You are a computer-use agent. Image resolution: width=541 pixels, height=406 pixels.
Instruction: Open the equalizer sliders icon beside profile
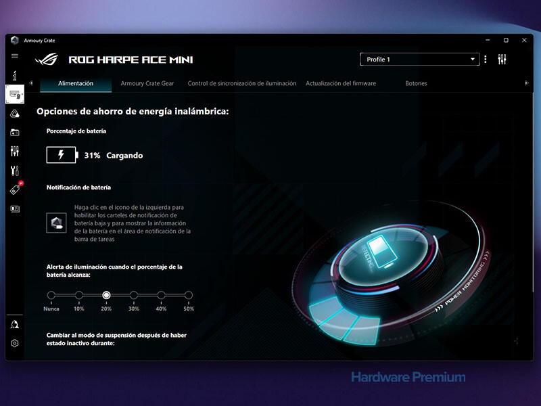pos(502,60)
